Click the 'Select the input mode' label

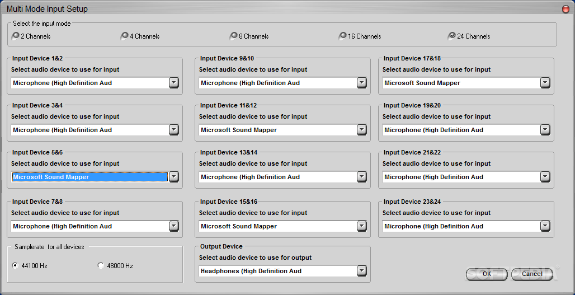[x=42, y=23]
